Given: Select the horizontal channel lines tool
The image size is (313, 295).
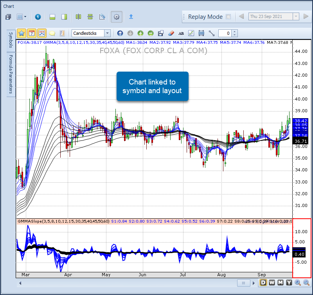Looking at the screenshot, I should tap(201, 33).
